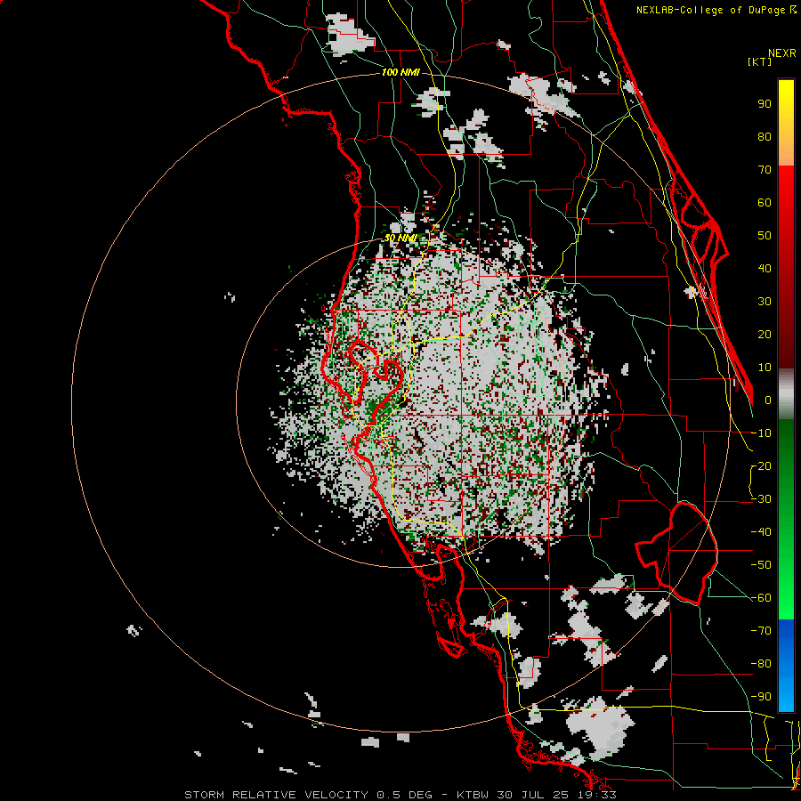Click the 100 NMI range ring label
The height and width of the screenshot is (801, 801).
(x=400, y=73)
